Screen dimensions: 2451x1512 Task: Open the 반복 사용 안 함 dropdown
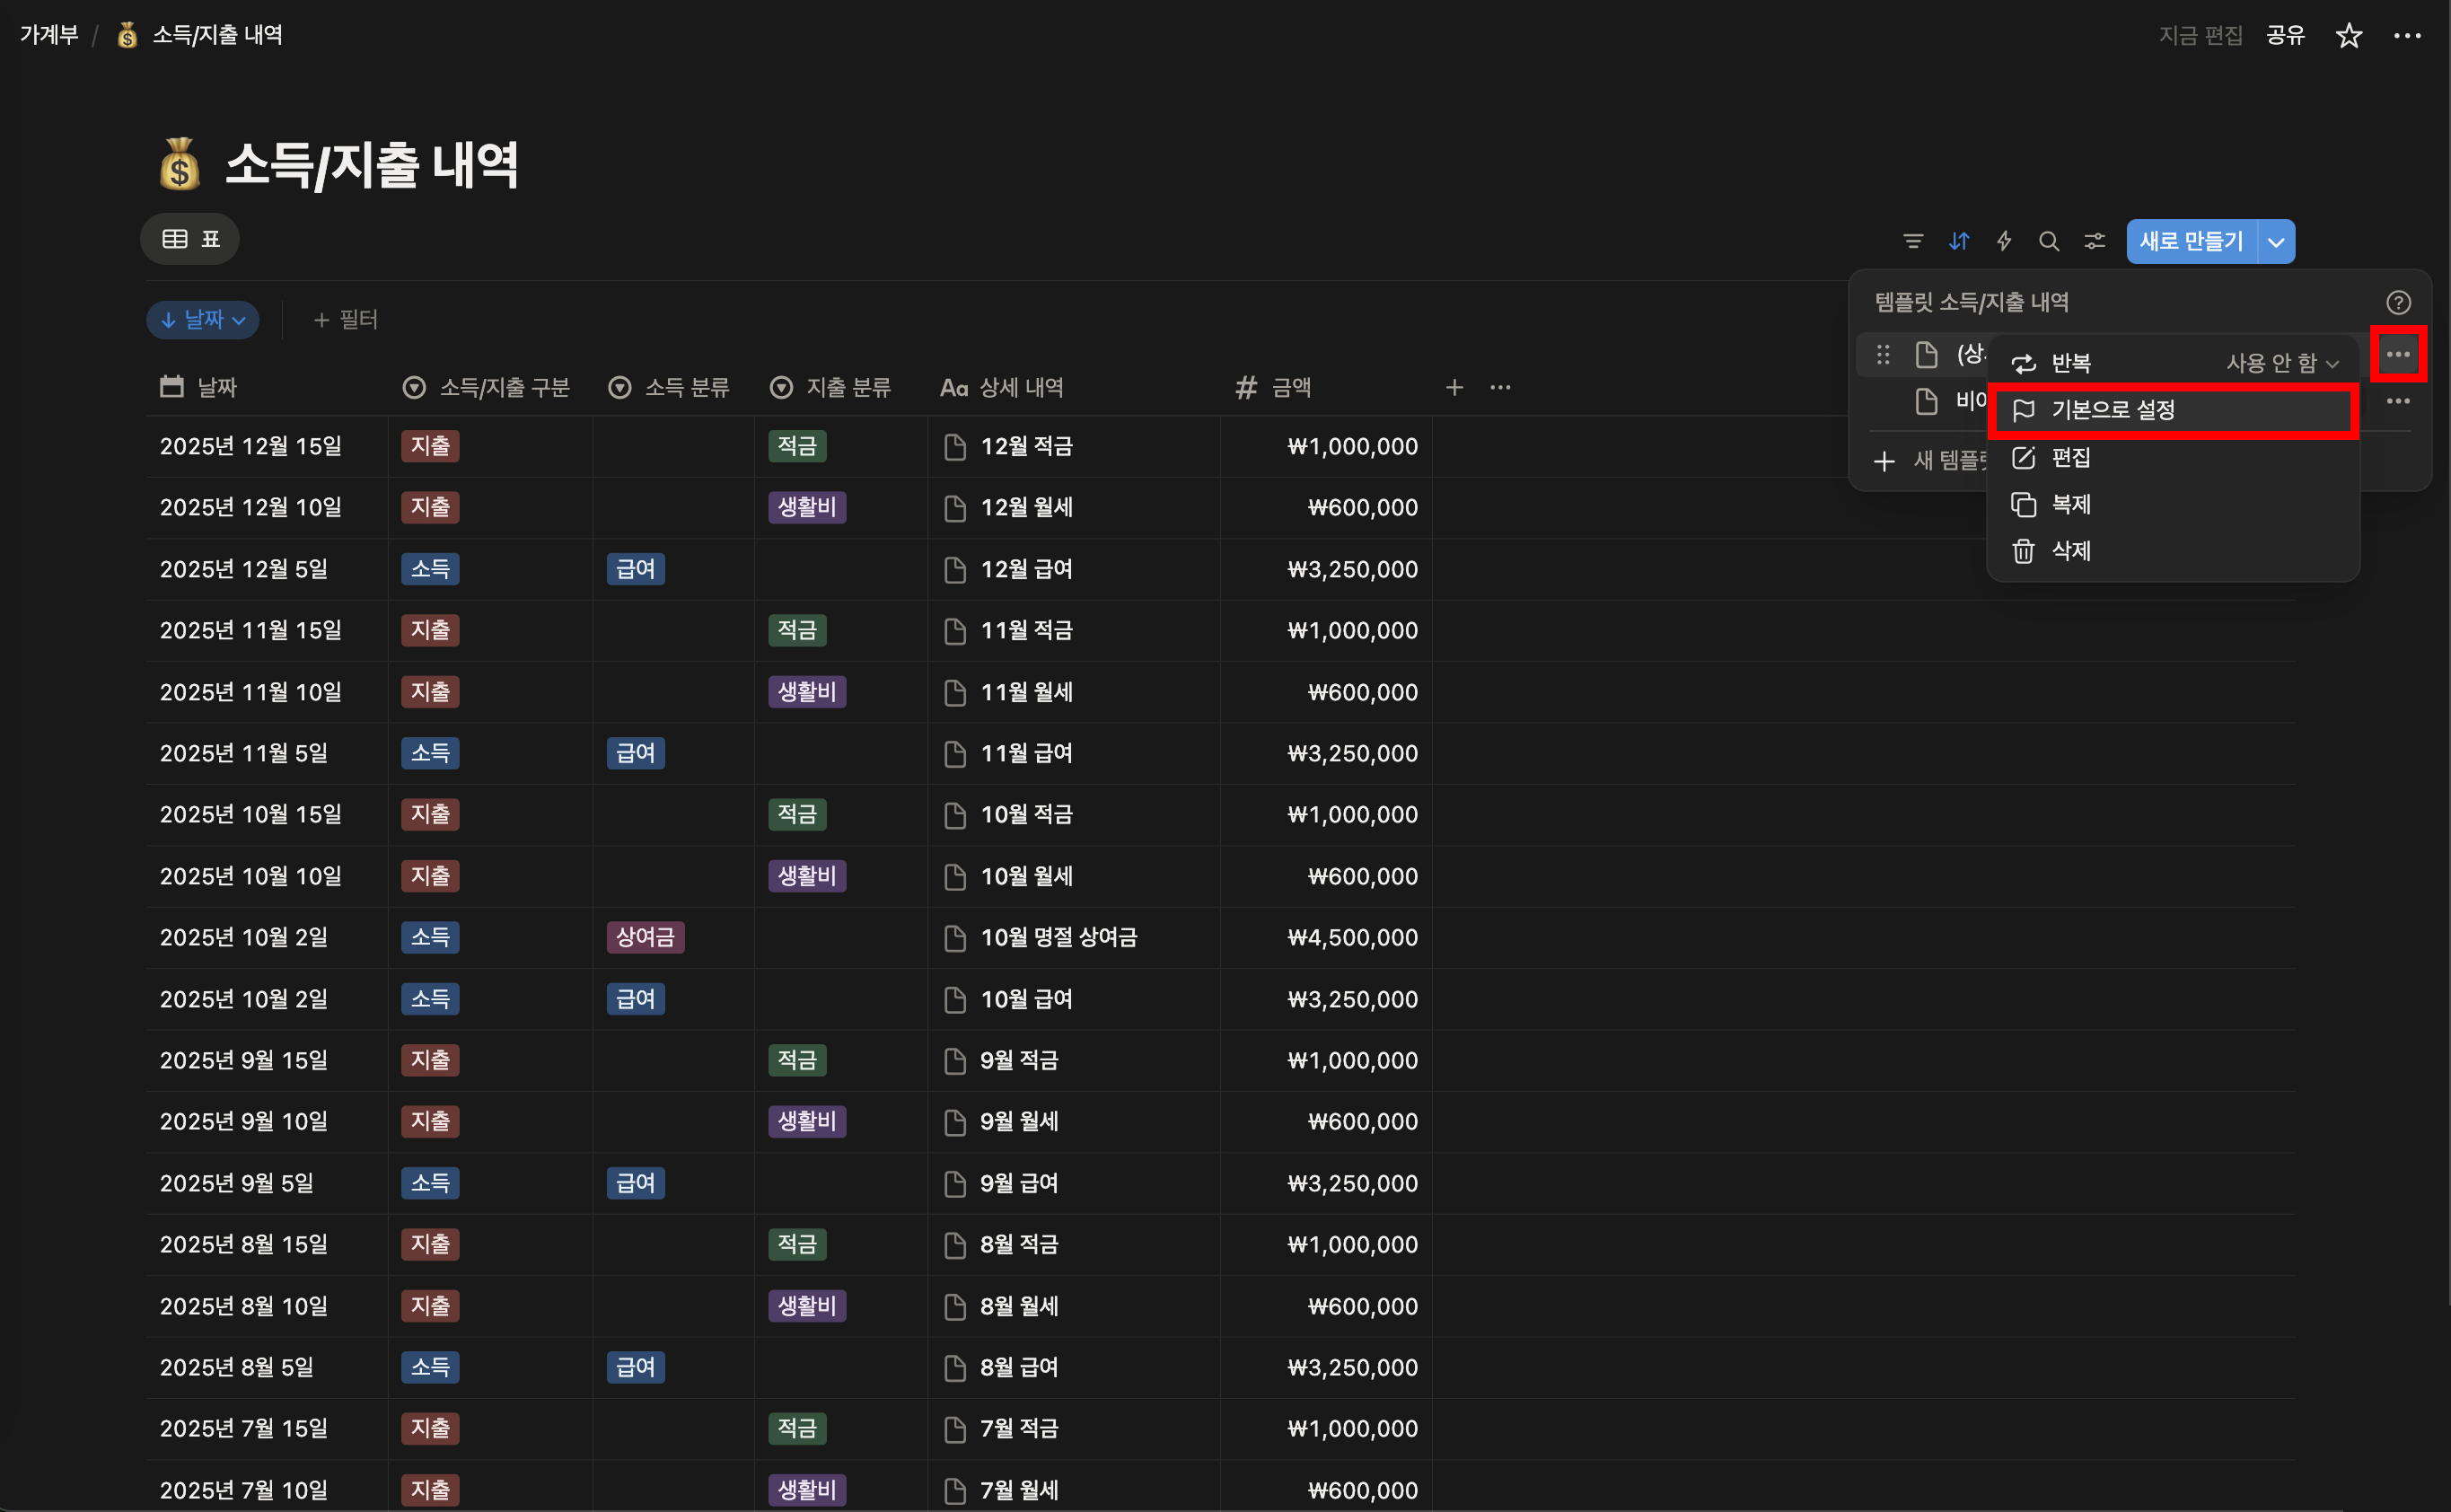coord(2281,363)
